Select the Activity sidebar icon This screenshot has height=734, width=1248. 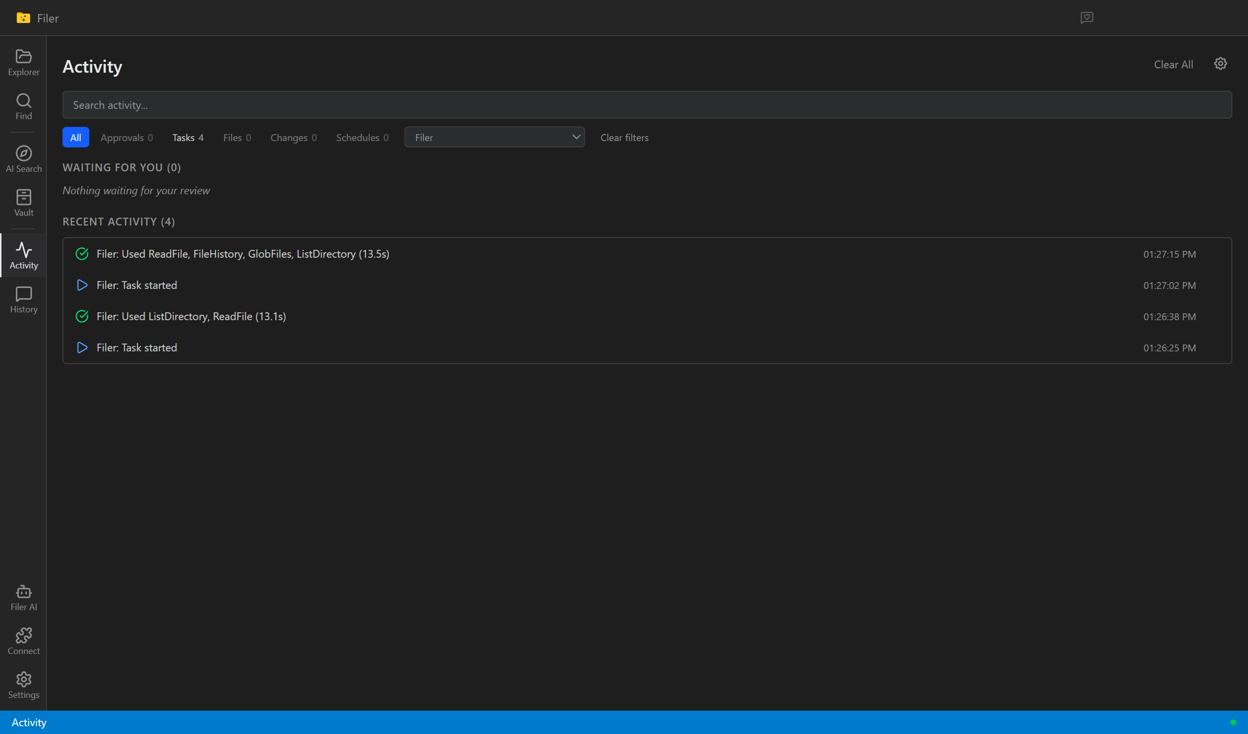[23, 256]
